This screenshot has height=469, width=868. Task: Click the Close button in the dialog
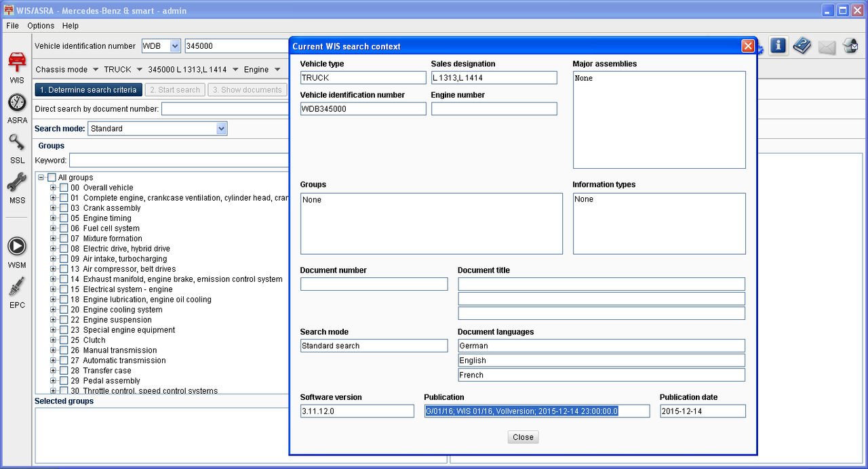523,437
